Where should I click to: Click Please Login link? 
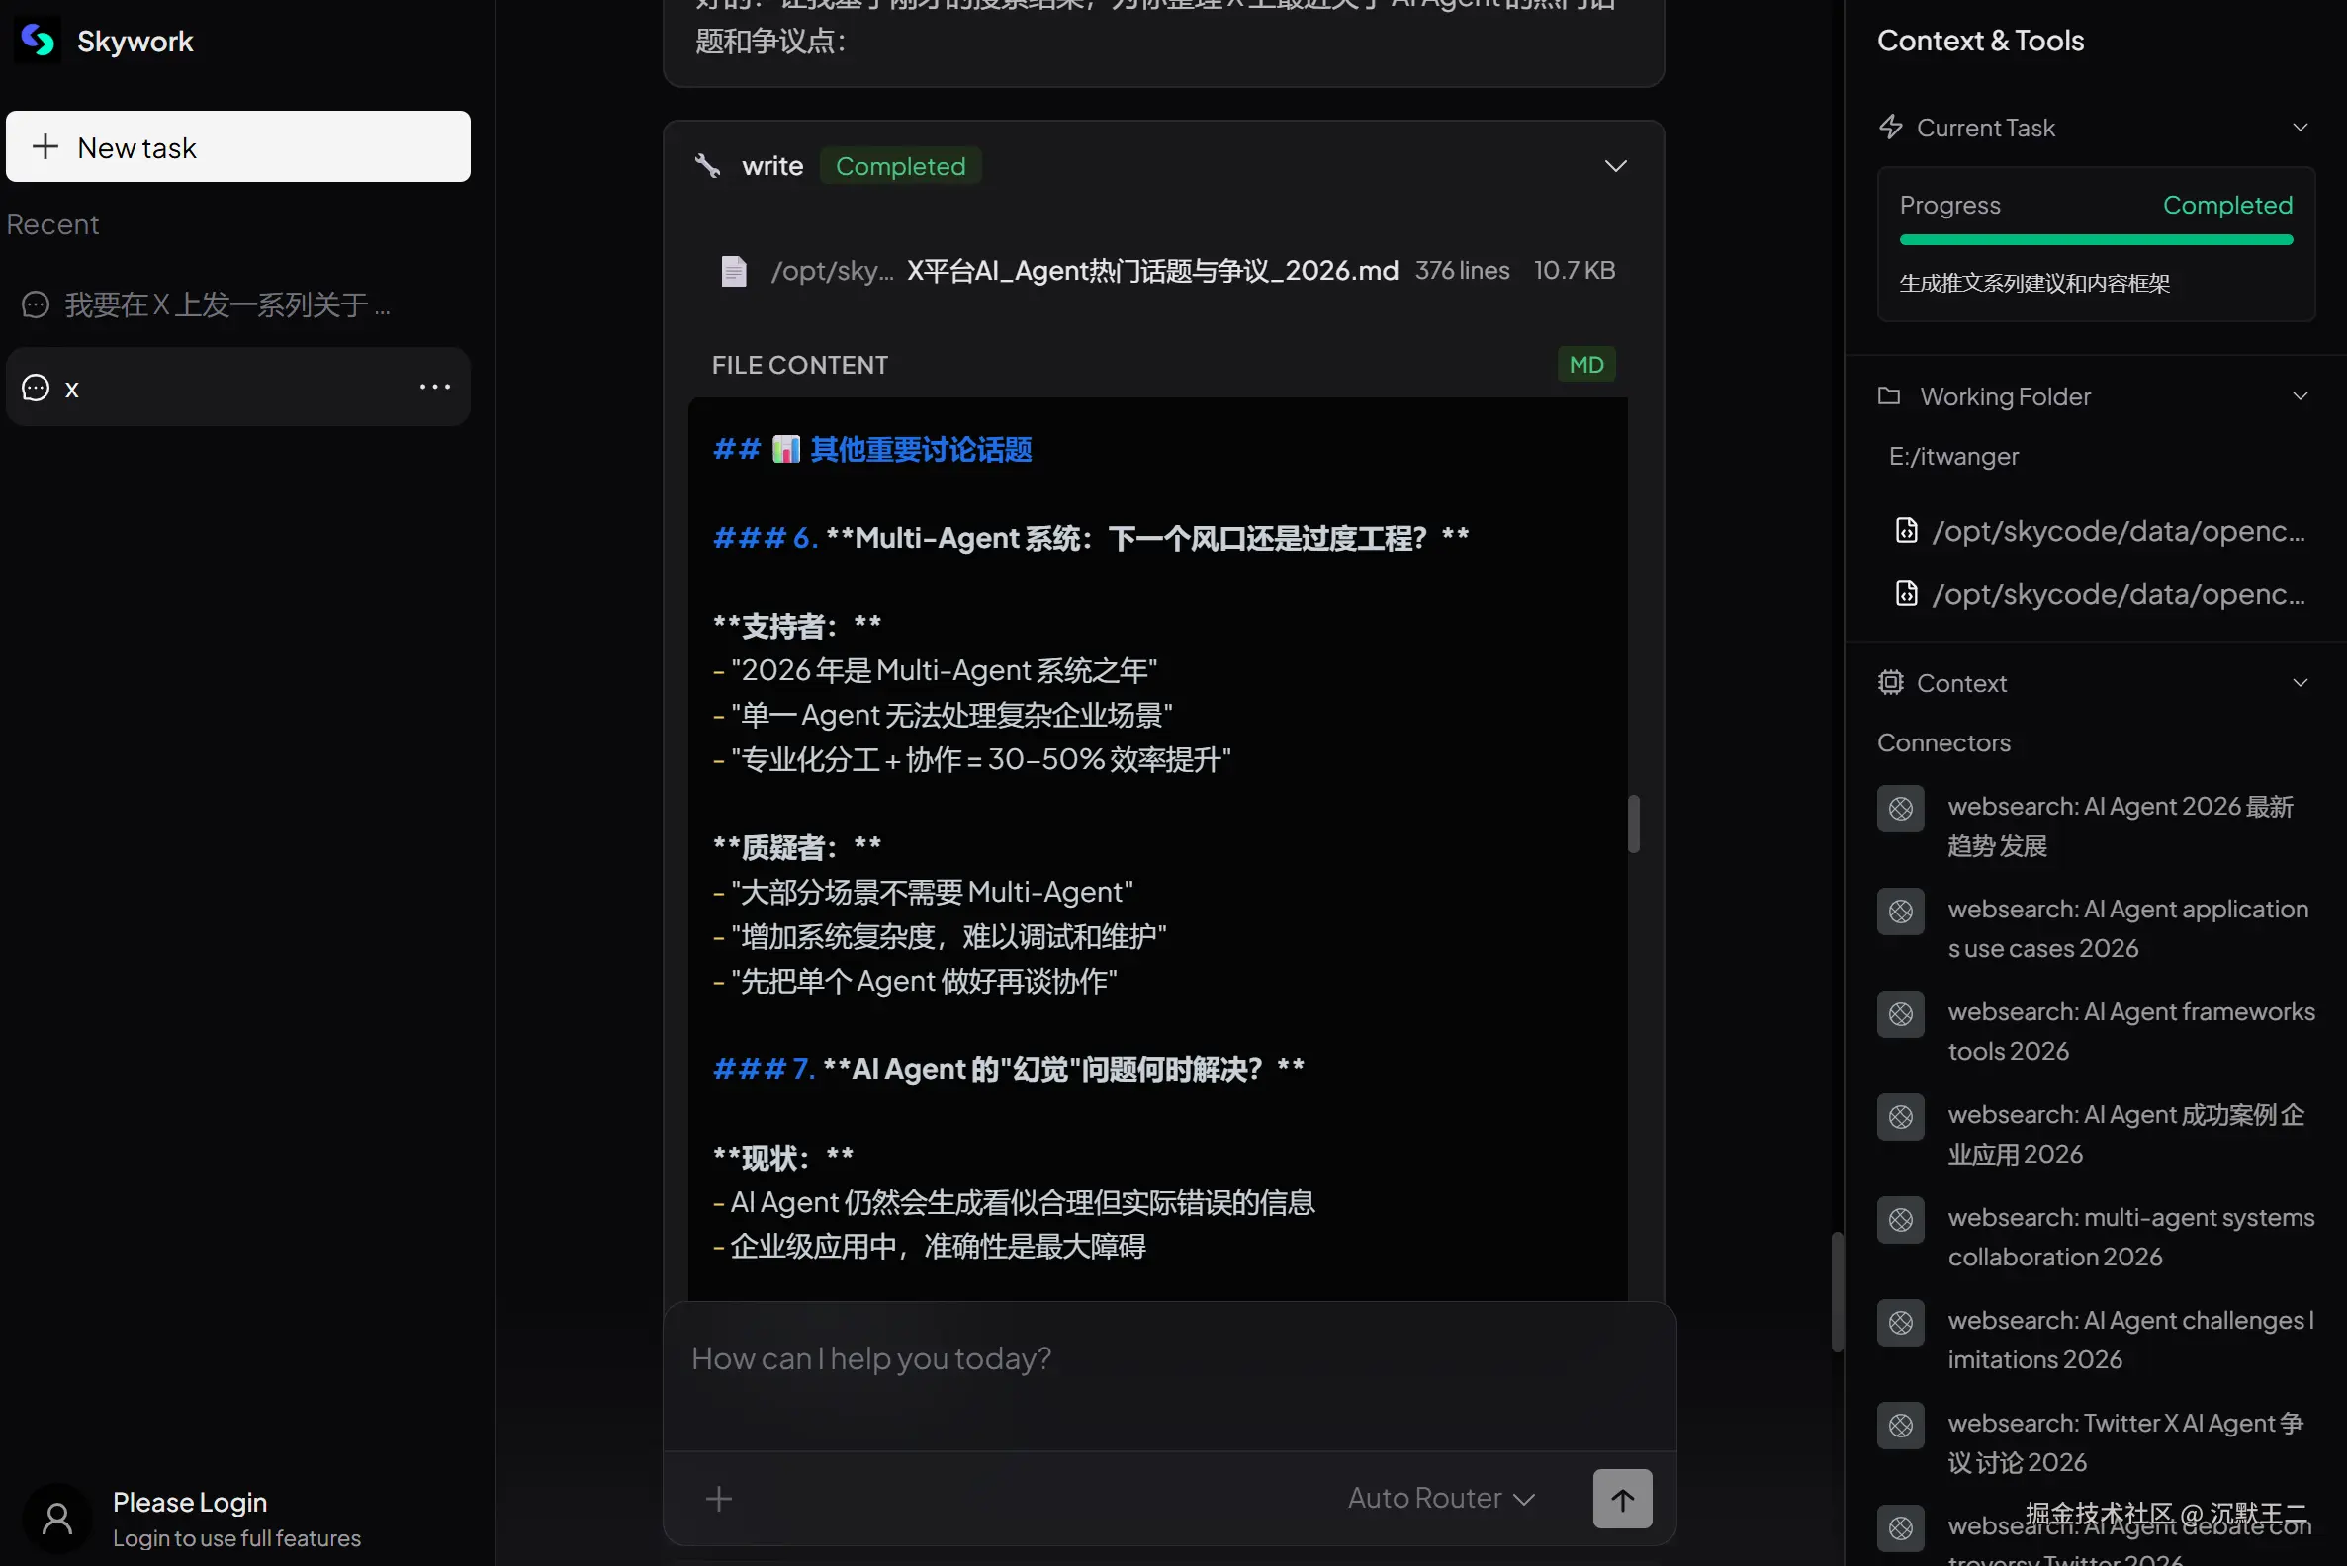coord(189,1502)
